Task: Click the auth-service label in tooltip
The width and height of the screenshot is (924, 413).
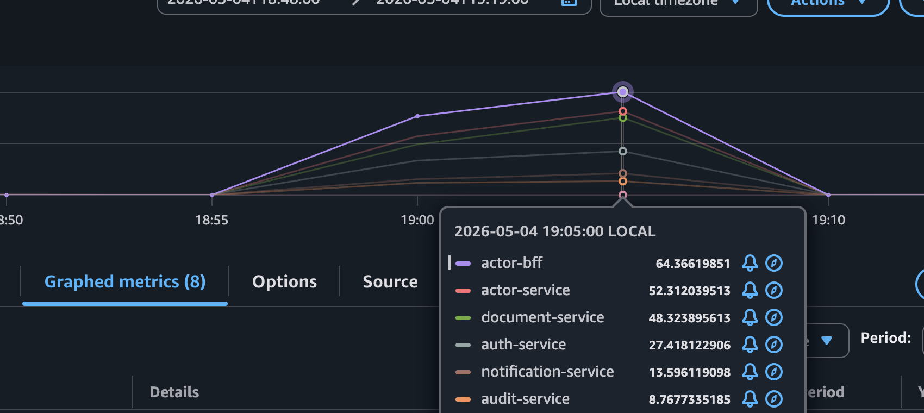Action: pyautogui.click(x=523, y=345)
